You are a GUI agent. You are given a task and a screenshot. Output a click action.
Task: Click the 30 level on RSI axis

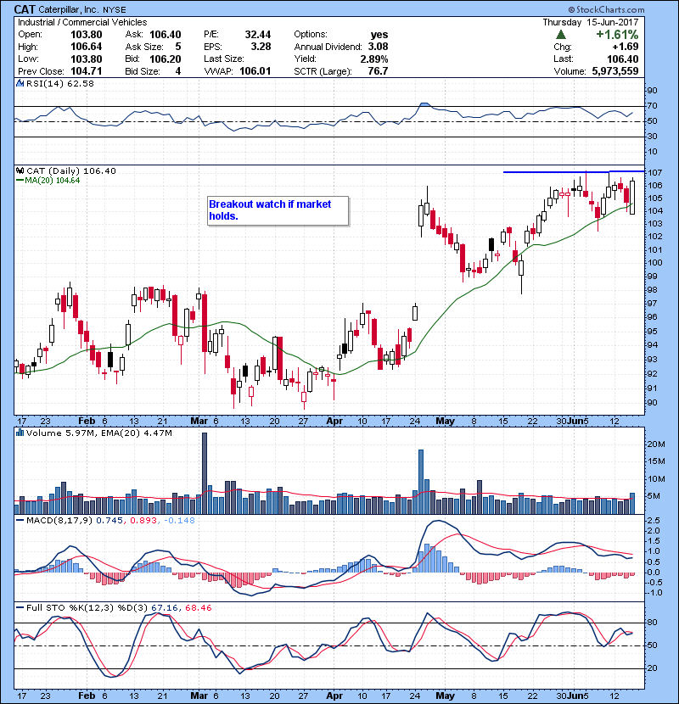(x=652, y=136)
